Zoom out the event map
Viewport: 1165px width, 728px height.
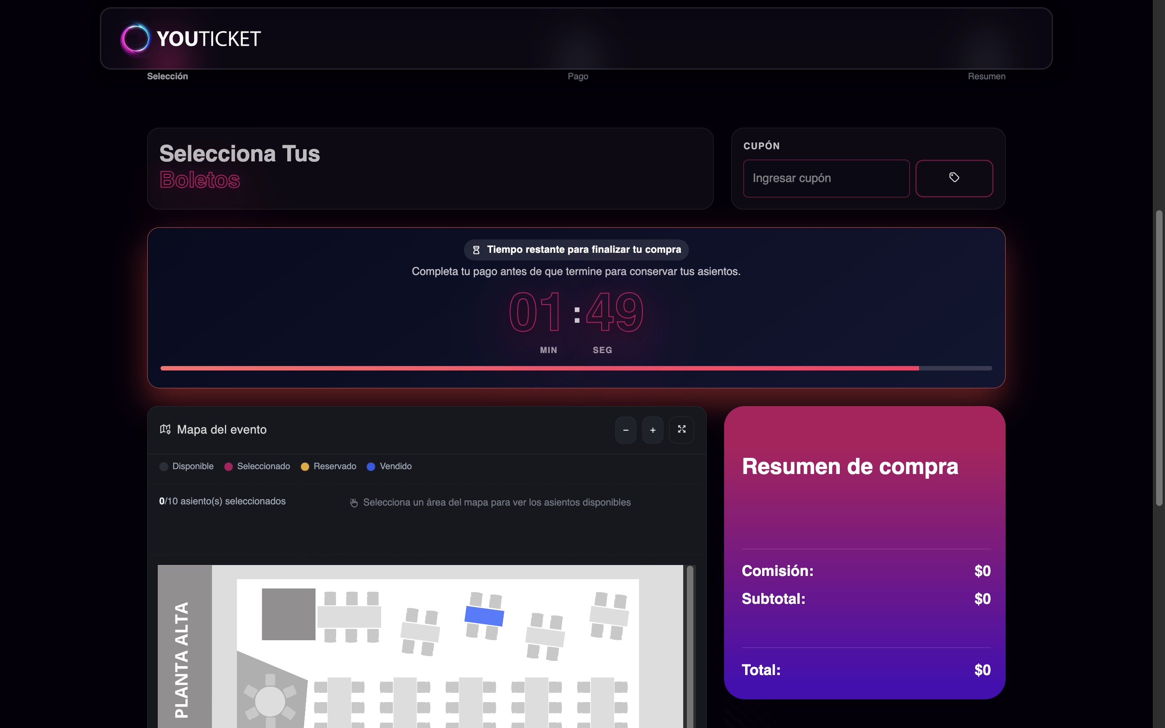[x=625, y=430]
